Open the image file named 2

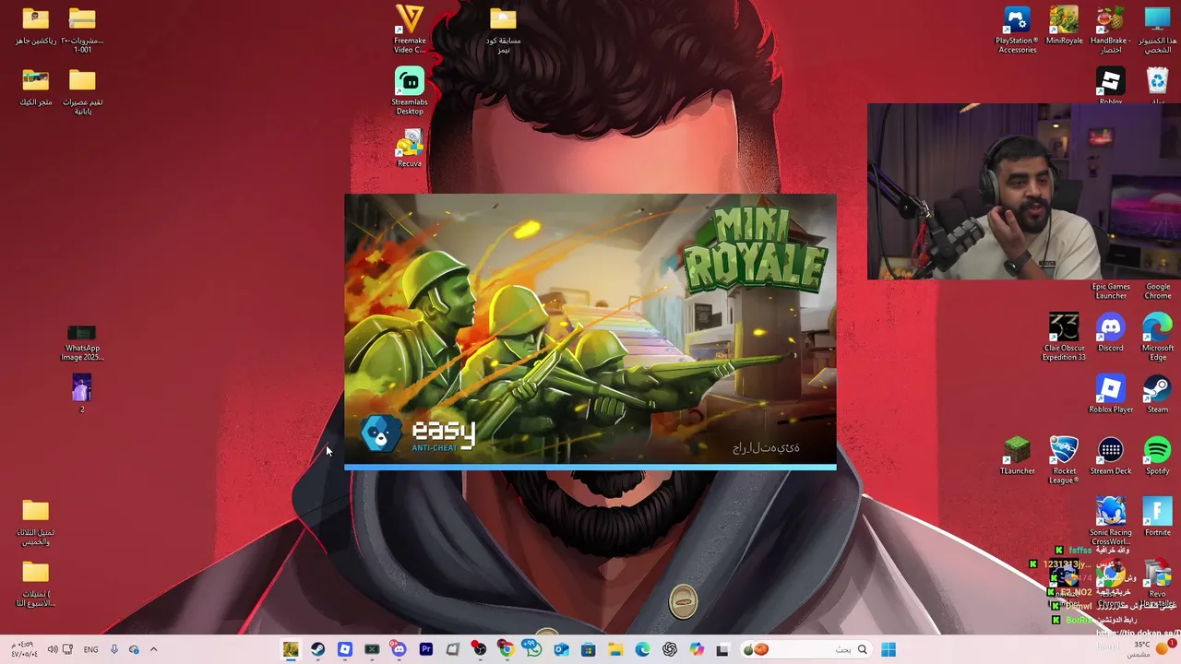(x=82, y=393)
